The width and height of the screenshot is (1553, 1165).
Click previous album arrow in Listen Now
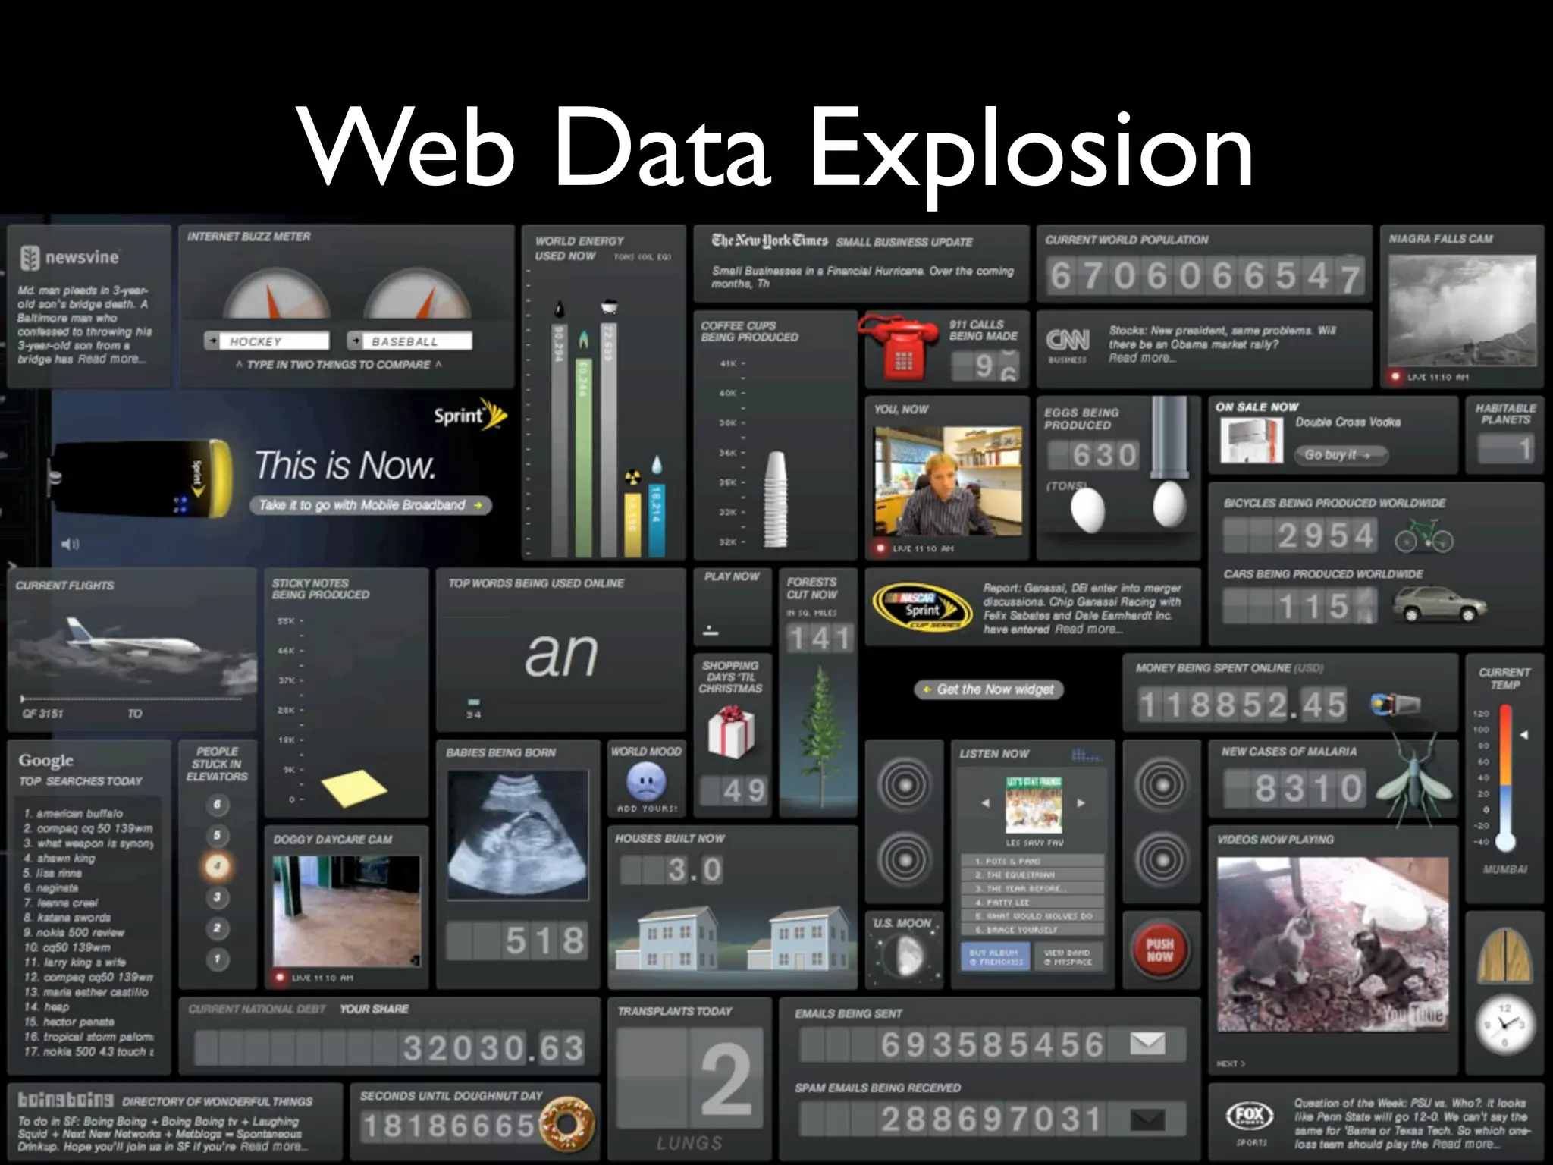pos(985,802)
